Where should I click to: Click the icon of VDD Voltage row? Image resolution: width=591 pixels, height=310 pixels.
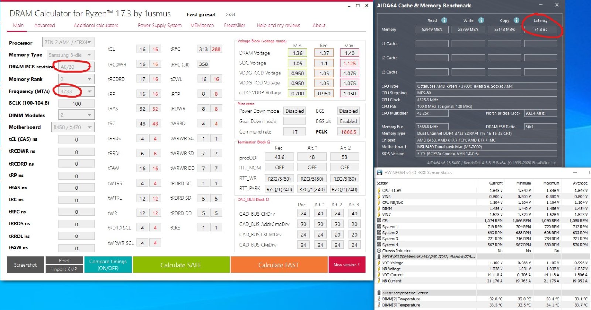pos(379,263)
